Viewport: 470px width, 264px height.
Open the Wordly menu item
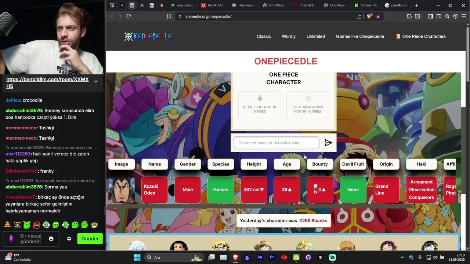click(x=289, y=36)
